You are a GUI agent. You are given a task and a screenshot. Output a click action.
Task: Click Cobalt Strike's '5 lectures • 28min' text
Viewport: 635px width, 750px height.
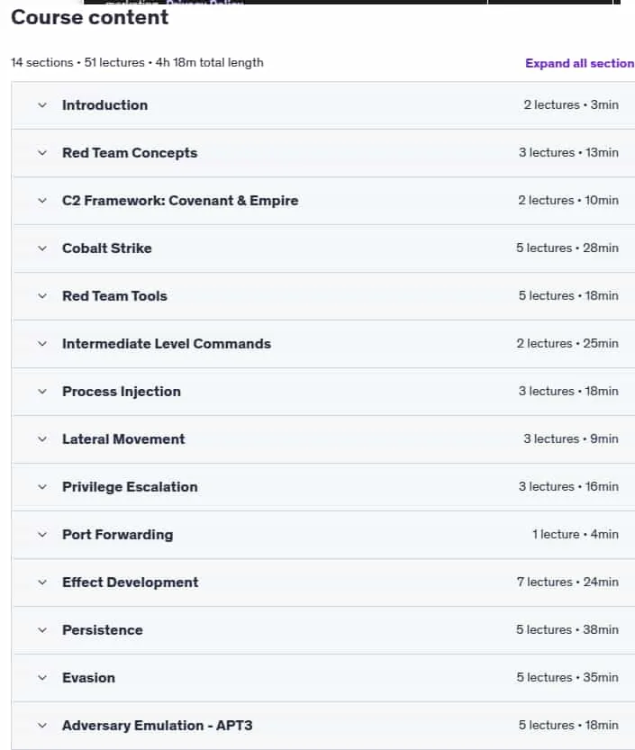(567, 248)
